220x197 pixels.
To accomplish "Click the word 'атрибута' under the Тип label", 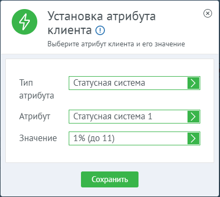I will pyautogui.click(x=37, y=96).
